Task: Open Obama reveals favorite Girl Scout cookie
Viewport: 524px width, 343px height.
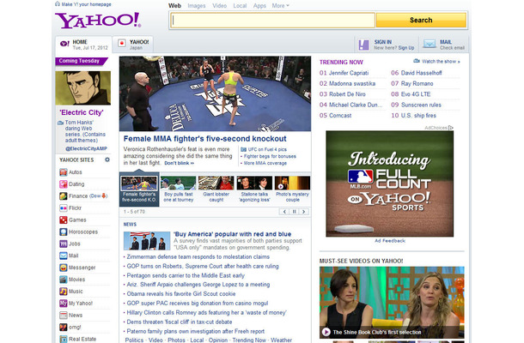Action: [x=181, y=294]
